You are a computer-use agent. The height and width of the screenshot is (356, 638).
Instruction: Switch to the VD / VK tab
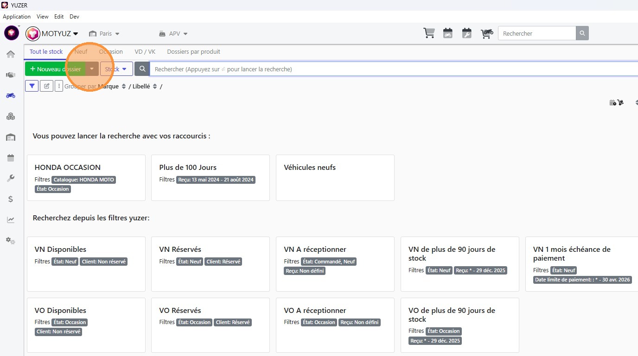coord(145,52)
